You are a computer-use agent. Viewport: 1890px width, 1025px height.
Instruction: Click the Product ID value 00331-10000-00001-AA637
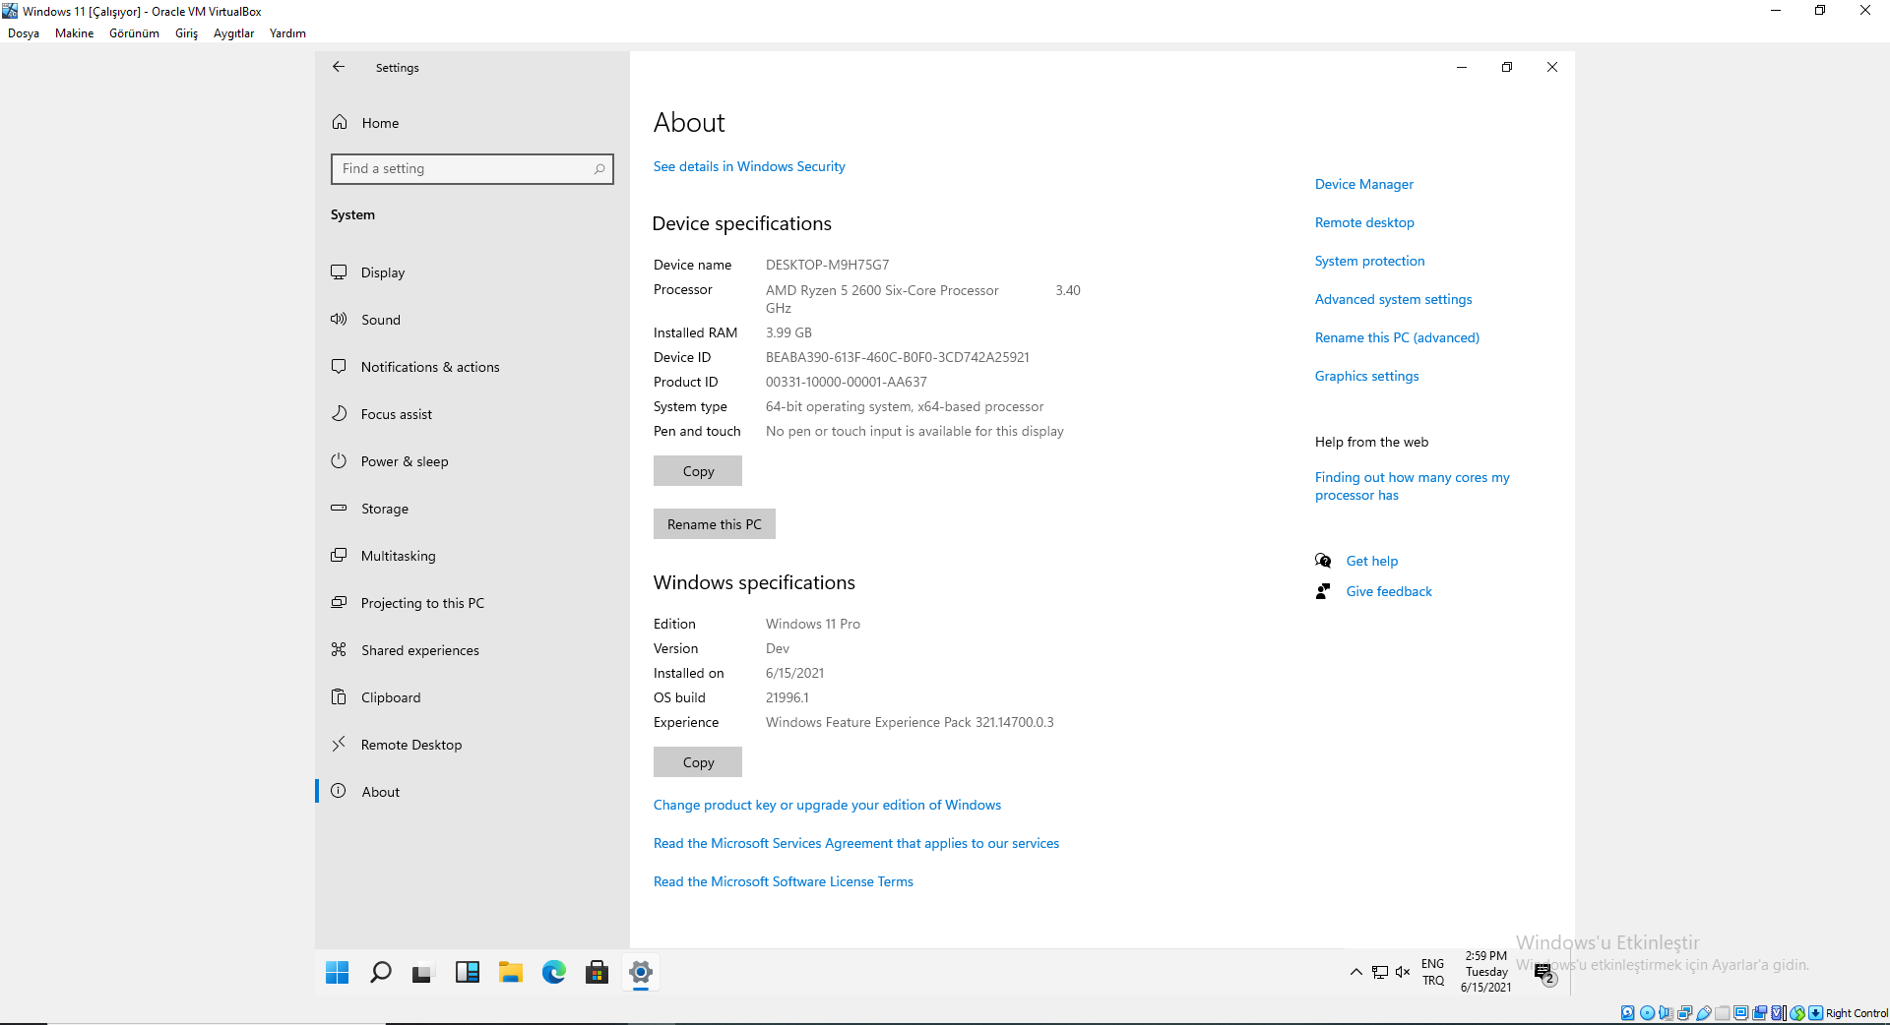846,383
